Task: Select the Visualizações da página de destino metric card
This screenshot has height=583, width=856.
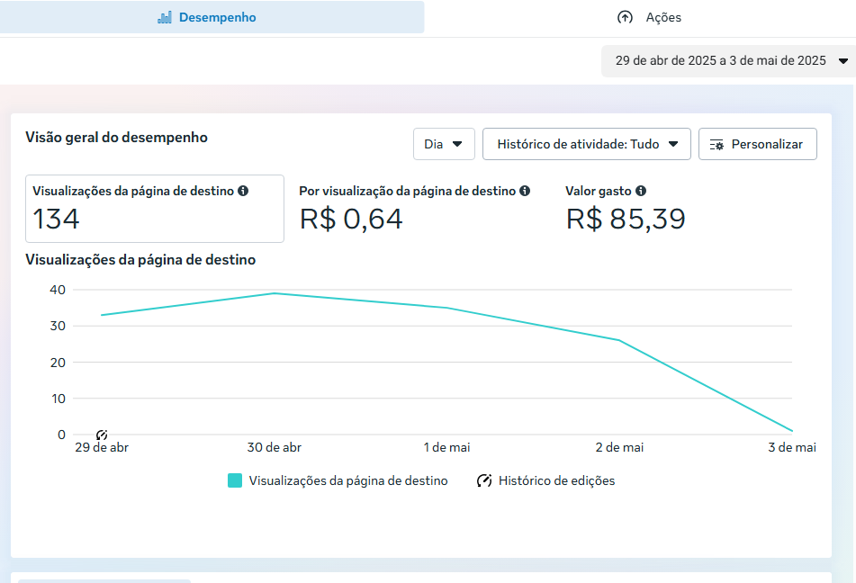Action: (154, 209)
